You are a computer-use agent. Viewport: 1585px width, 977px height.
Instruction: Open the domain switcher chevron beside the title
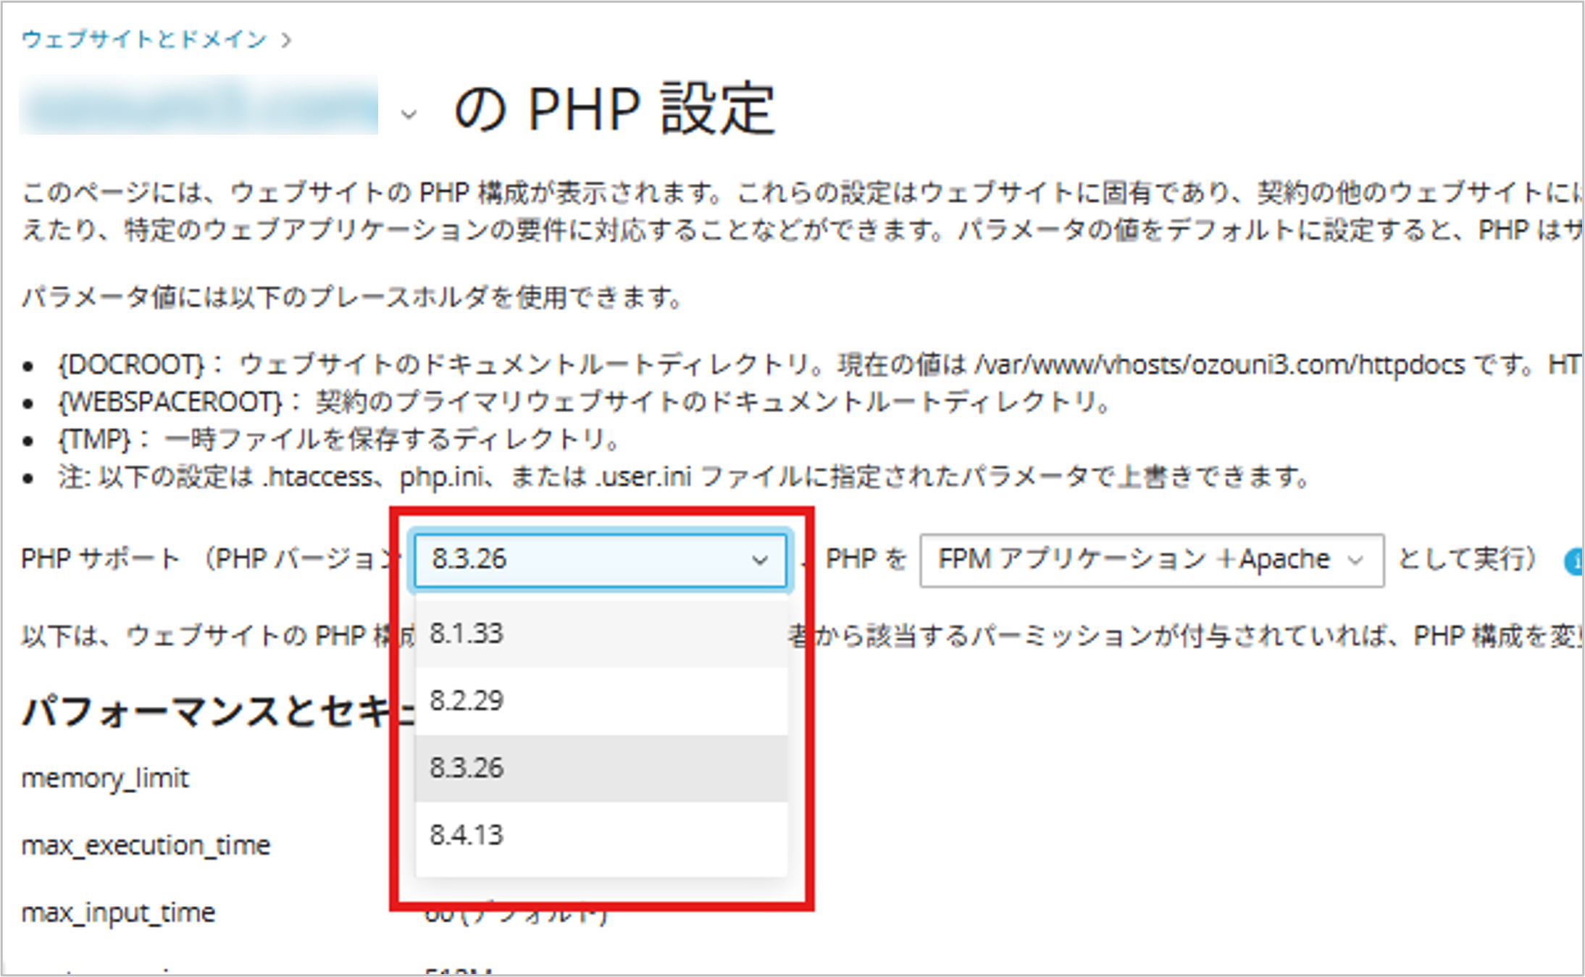tap(409, 114)
